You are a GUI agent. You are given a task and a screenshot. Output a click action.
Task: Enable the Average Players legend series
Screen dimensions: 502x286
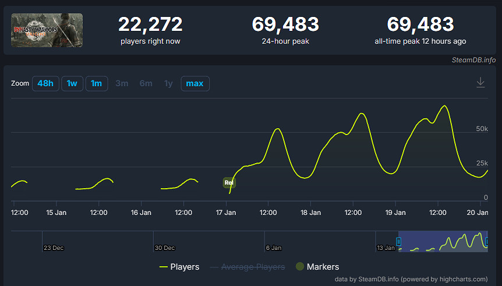coord(248,267)
